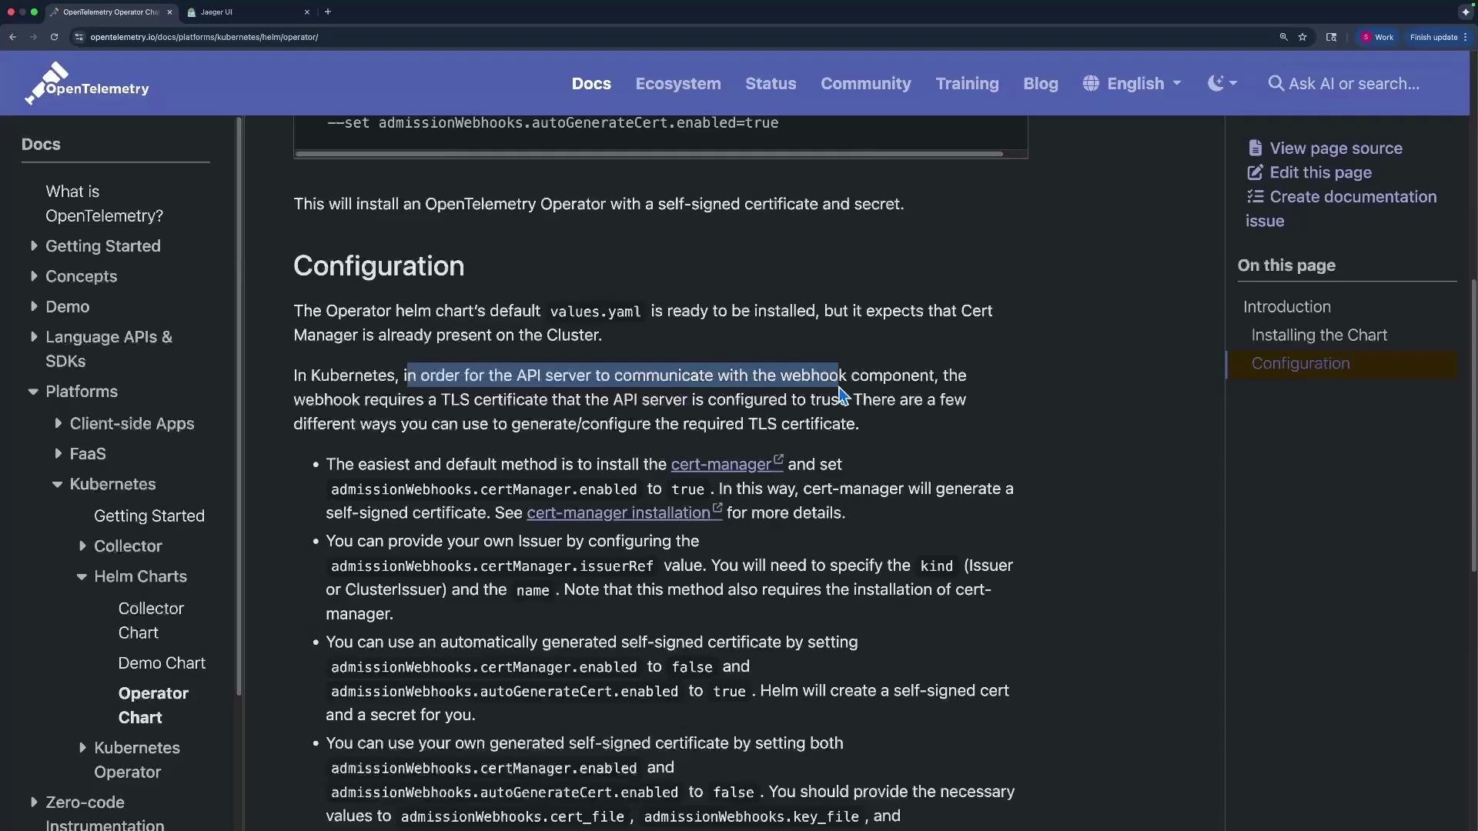Click the sidebar vertical scrollbar
This screenshot has height=831, width=1478.
click(x=239, y=406)
